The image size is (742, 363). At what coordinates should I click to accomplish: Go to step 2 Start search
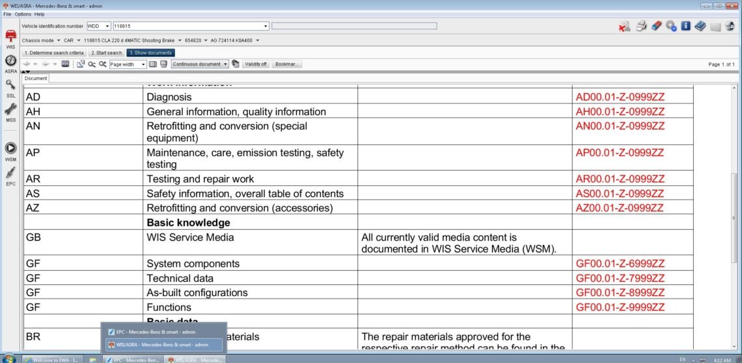click(x=107, y=53)
